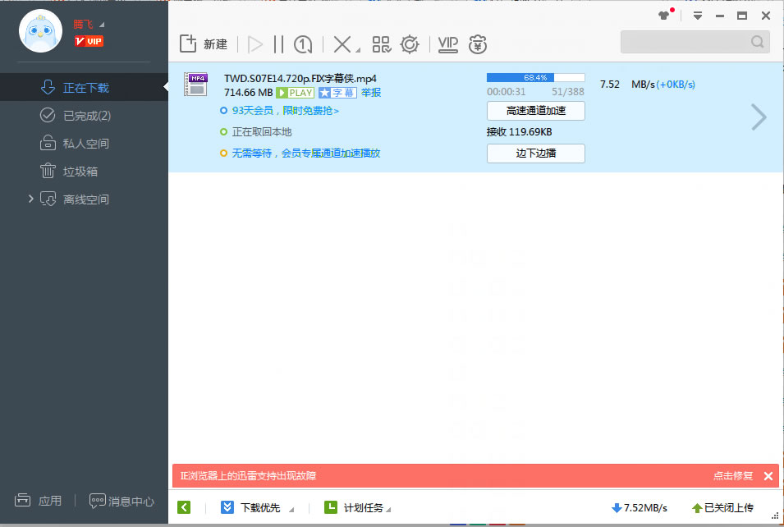Image resolution: width=784 pixels, height=527 pixels.
Task: Click the search input field
Action: tap(685, 42)
